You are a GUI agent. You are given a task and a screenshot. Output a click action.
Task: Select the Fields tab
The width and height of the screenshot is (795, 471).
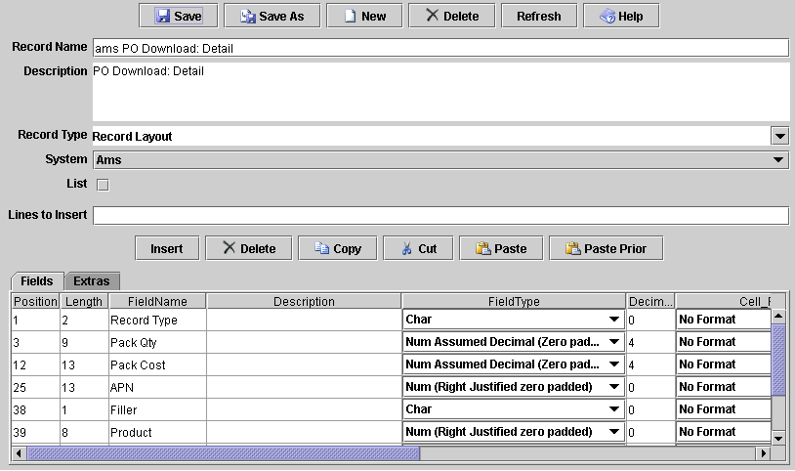(37, 280)
